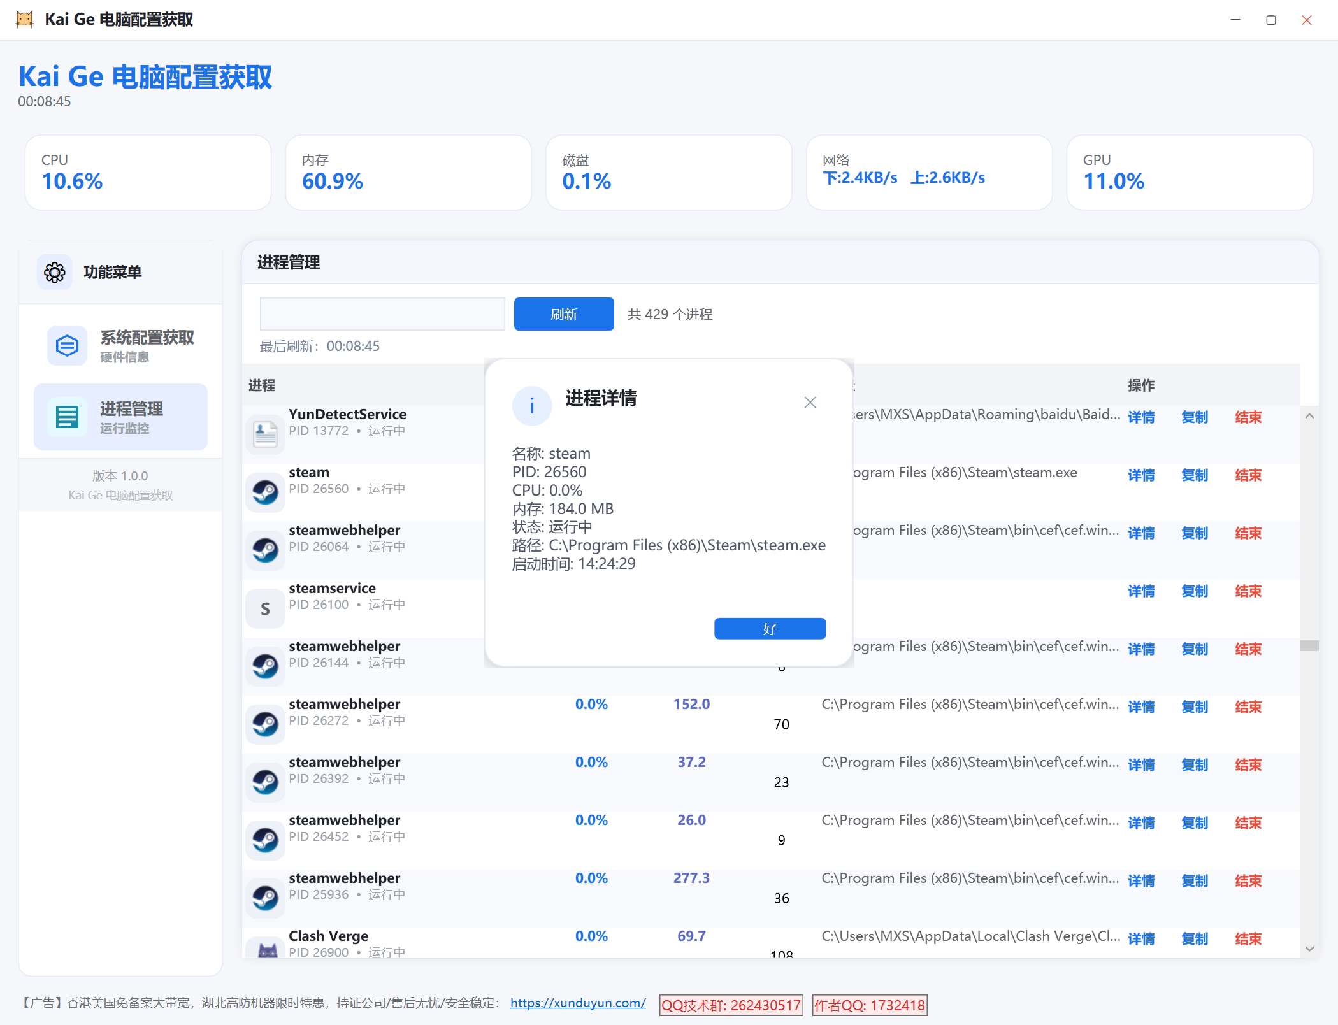The height and width of the screenshot is (1025, 1338).
Task: Open the https://xunduyun.com/ link
Action: pyautogui.click(x=577, y=1003)
